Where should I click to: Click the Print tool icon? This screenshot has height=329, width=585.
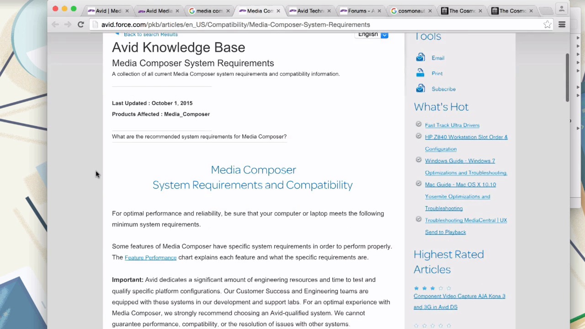tap(420, 73)
